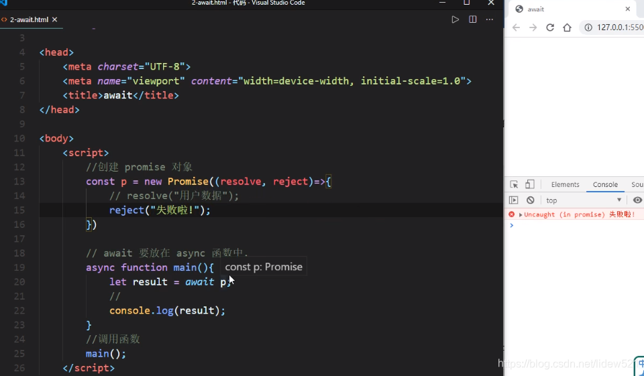Go back in the browser

(517, 27)
